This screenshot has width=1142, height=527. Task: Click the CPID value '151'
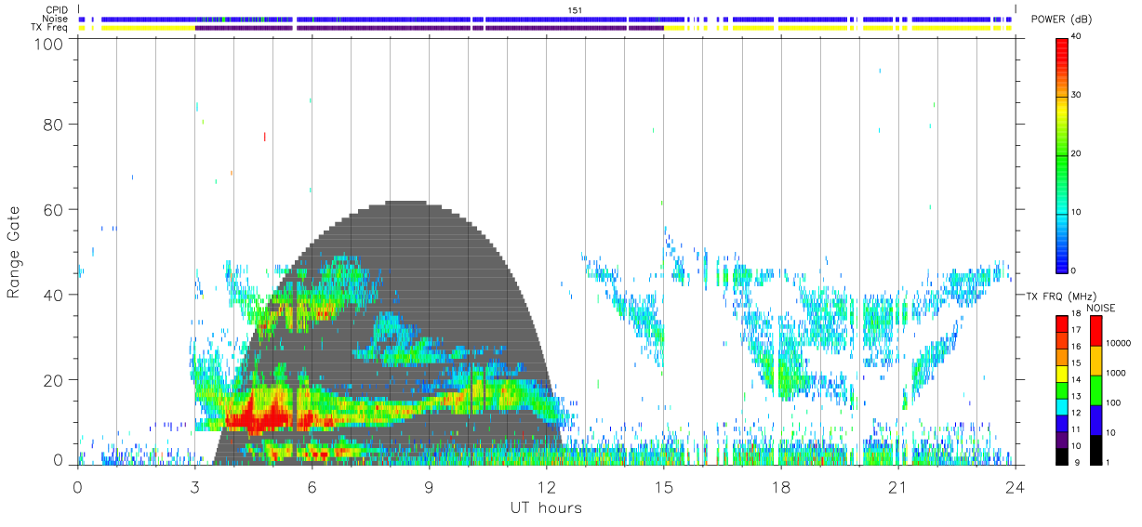[x=577, y=10]
